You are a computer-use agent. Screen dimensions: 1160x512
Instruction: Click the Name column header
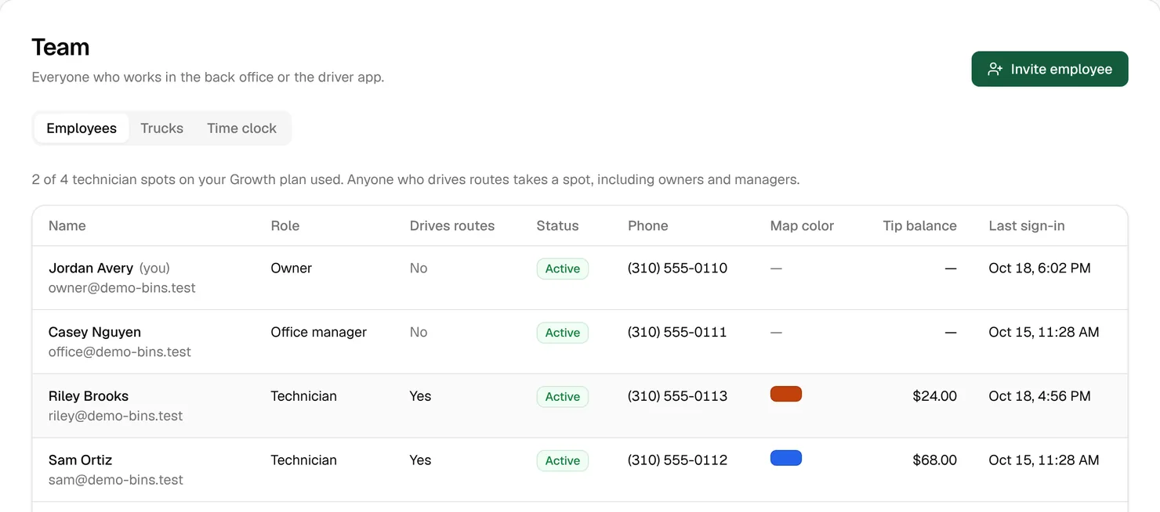[67, 225]
